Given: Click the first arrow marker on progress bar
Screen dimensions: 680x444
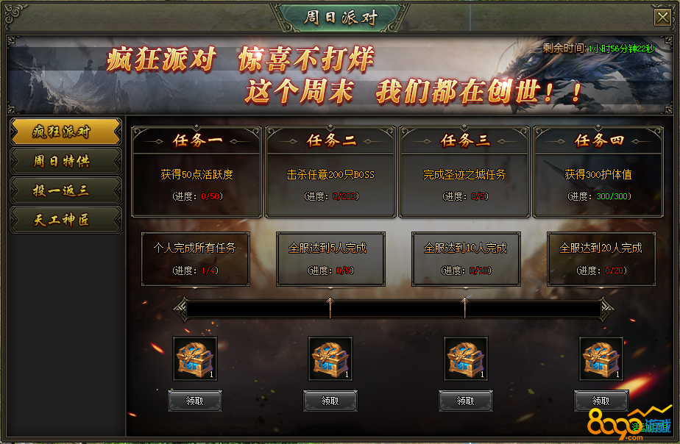Looking at the screenshot, I should [330, 307].
